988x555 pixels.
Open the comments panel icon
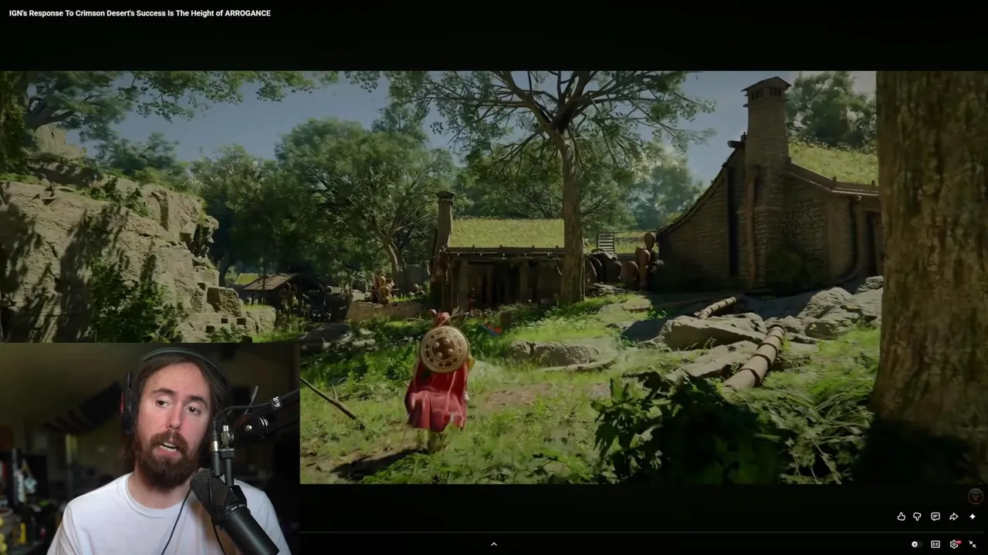[x=935, y=516]
